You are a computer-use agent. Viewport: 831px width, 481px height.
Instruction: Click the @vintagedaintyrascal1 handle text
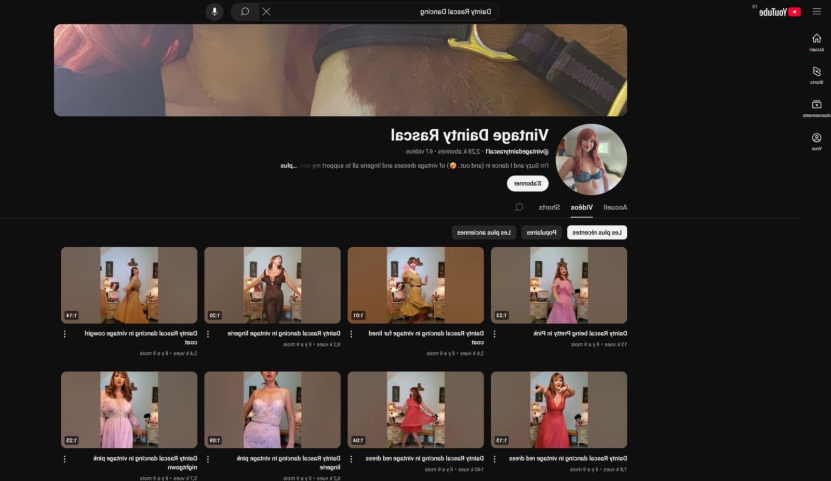(x=517, y=152)
